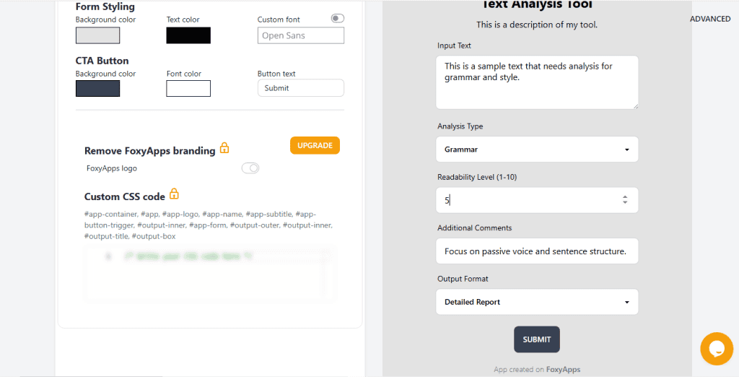Viewport: 739px width, 377px height.
Task: Open the Output Format dropdown
Action: [537, 302]
